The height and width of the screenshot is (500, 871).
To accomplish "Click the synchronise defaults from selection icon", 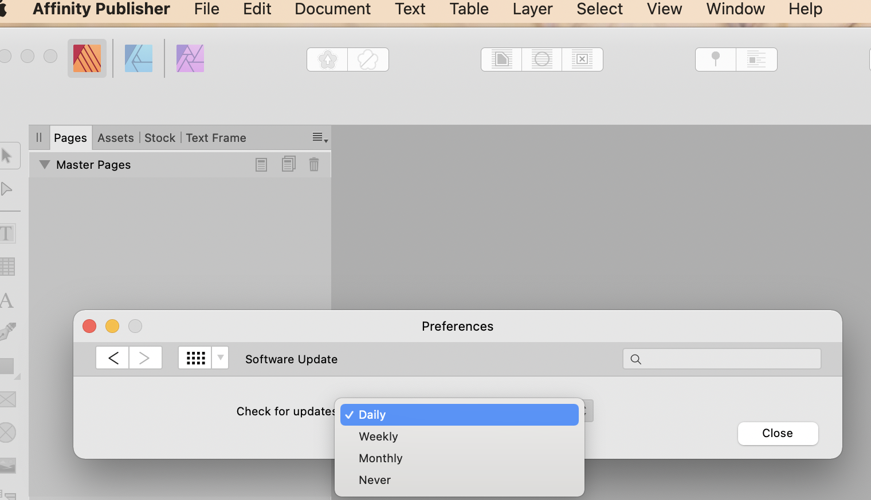I will [327, 59].
